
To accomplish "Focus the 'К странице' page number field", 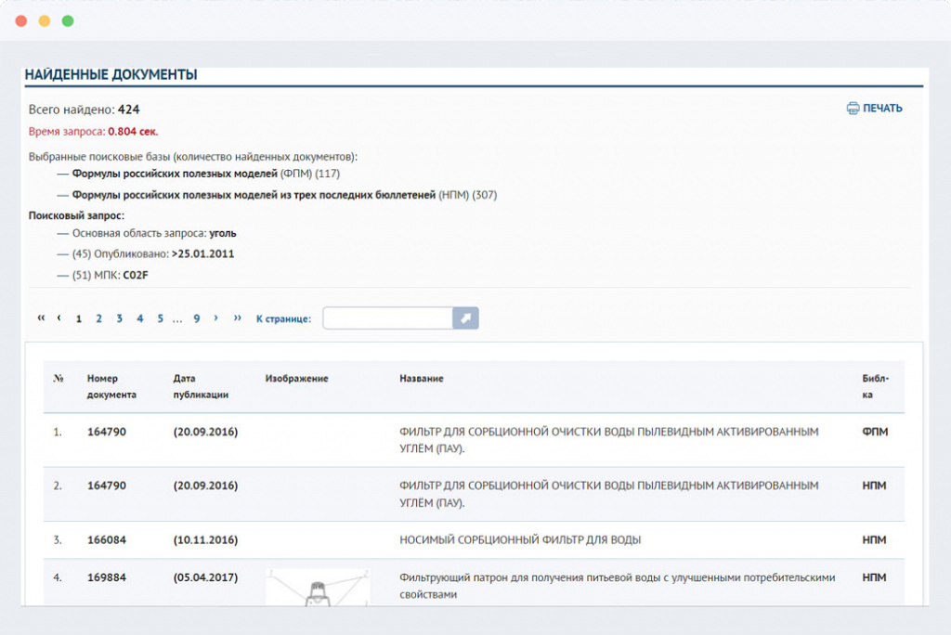I will [387, 318].
